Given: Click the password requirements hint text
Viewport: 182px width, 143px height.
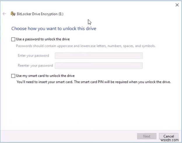Looking at the screenshot, I should (x=85, y=46).
